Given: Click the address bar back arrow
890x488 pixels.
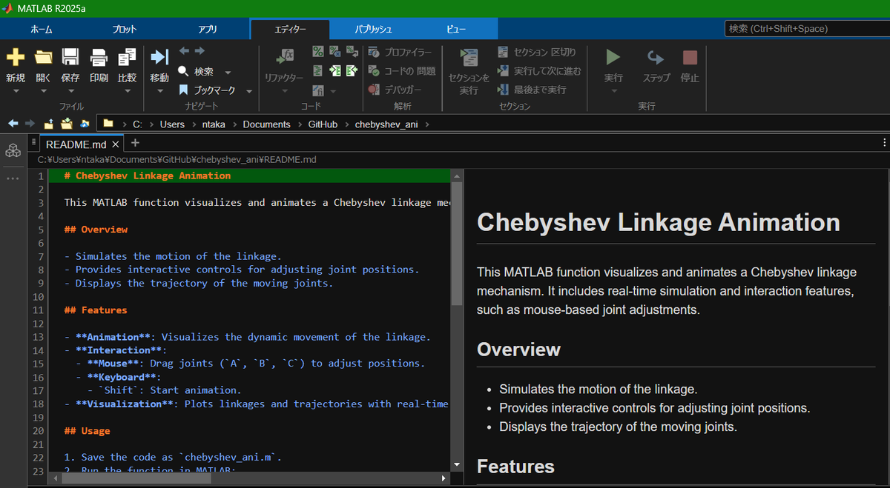Looking at the screenshot, I should point(13,124).
